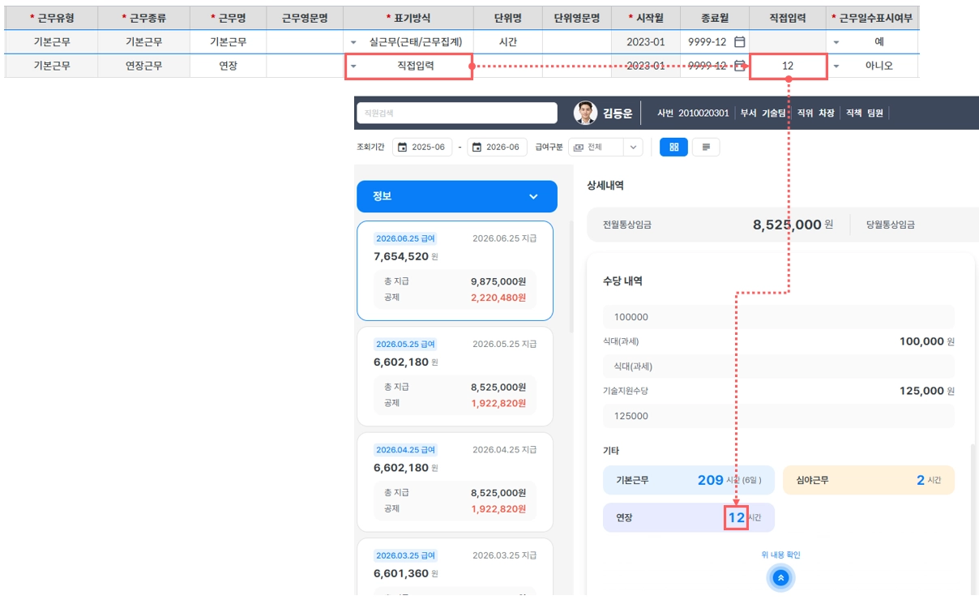Click the 심야근무 2 시간 summary card
The width and height of the screenshot is (979, 600).
(869, 480)
